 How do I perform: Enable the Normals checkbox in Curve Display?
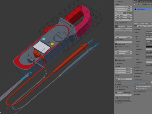click(125, 92)
